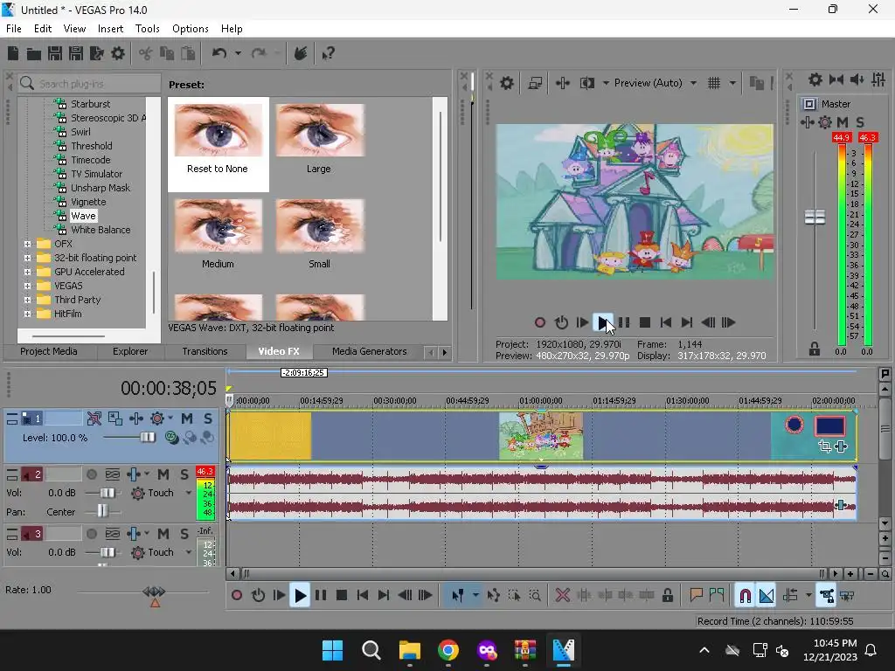Open the Options menu
This screenshot has width=895, height=671.
(x=190, y=29)
